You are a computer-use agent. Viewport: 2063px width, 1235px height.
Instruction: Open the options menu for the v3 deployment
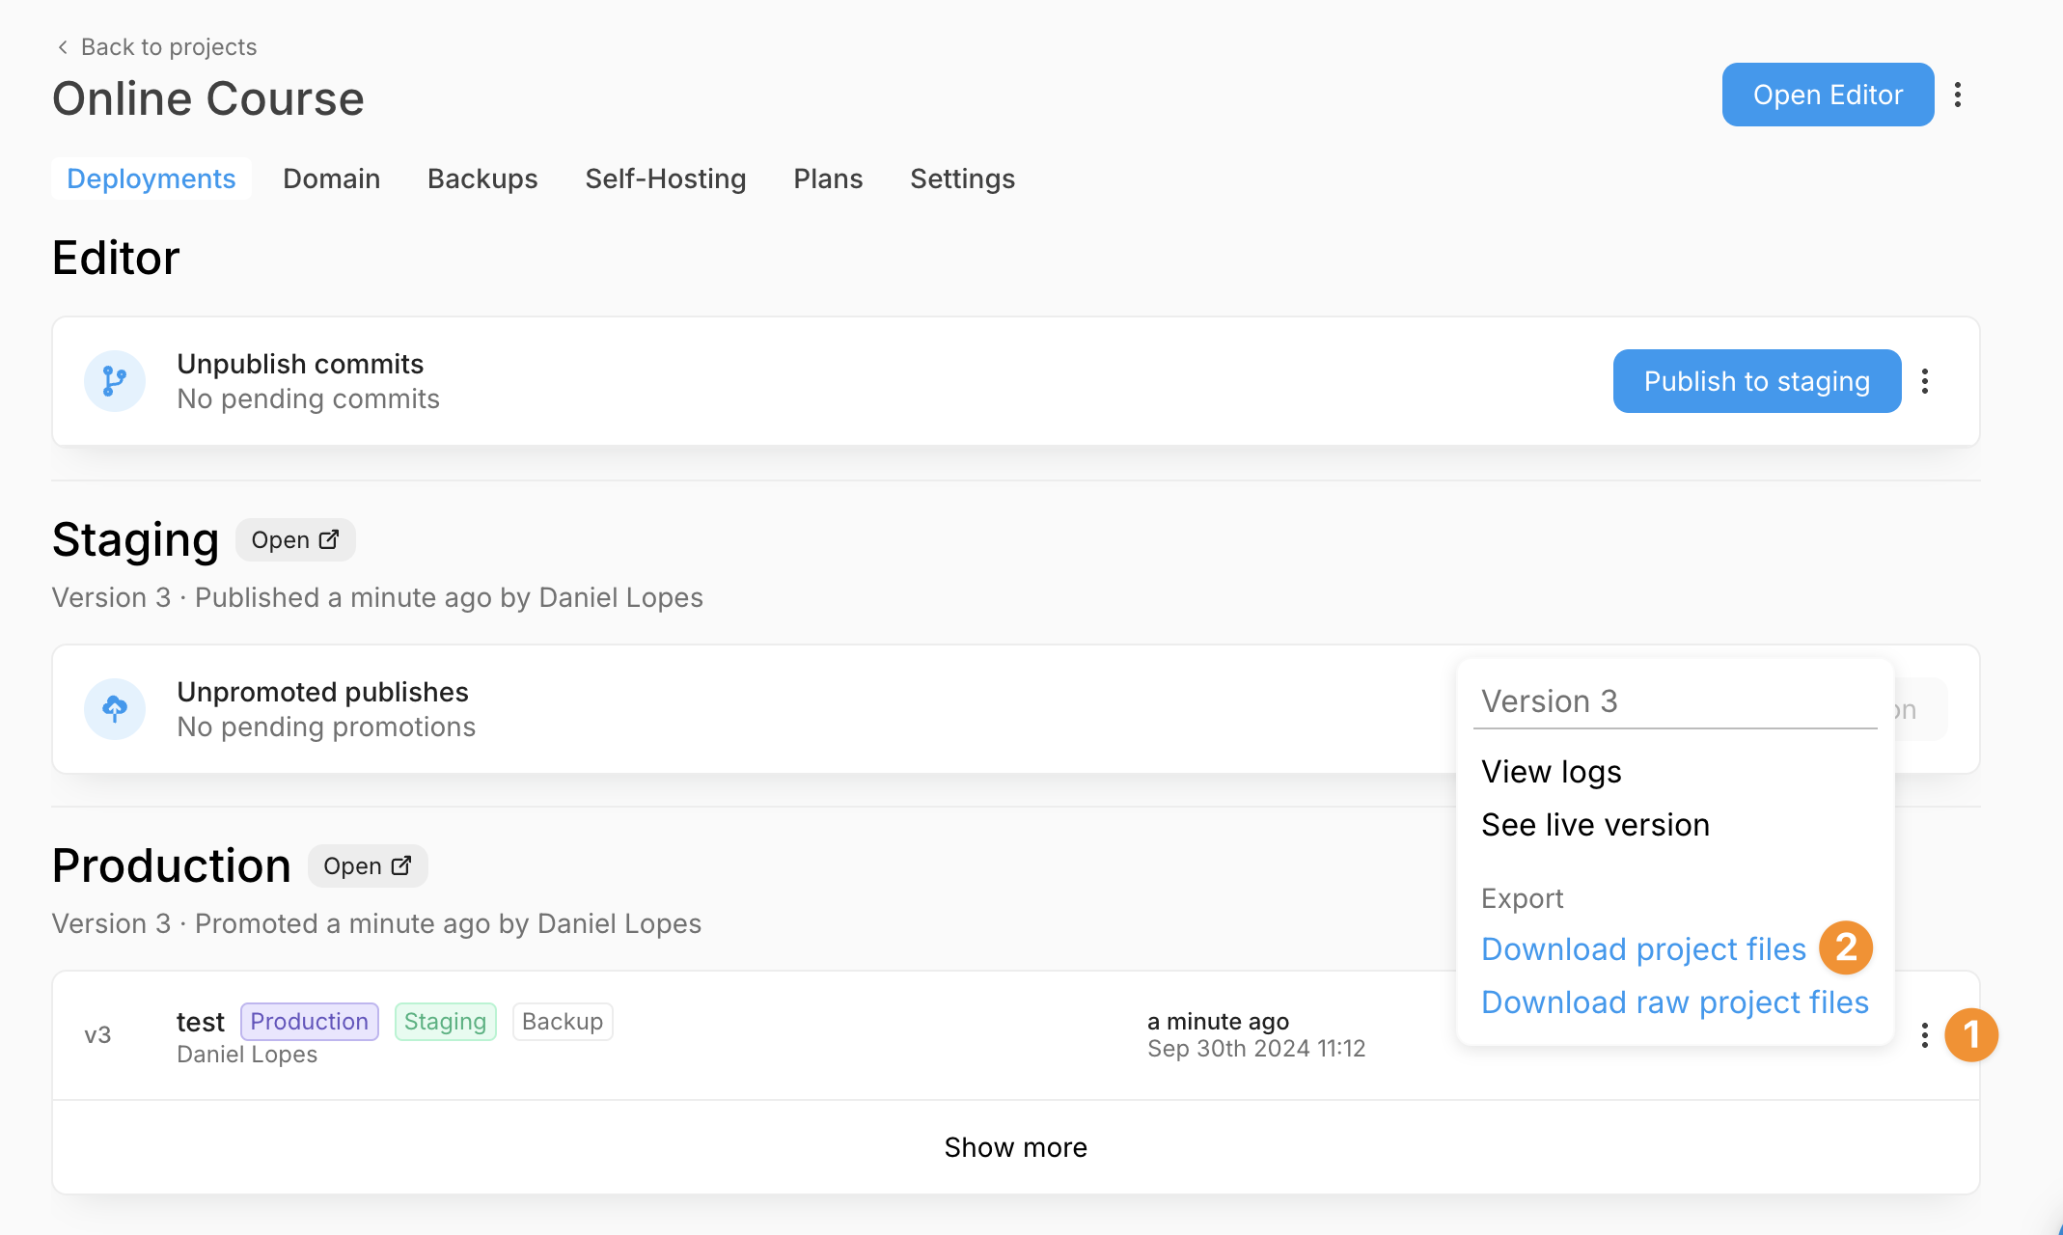tap(1923, 1035)
